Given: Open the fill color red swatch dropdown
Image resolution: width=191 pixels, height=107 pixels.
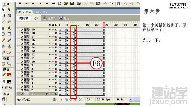Looking at the screenshot, I should click(9, 75).
